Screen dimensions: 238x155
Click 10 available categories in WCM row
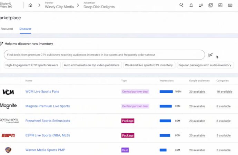click(x=224, y=92)
